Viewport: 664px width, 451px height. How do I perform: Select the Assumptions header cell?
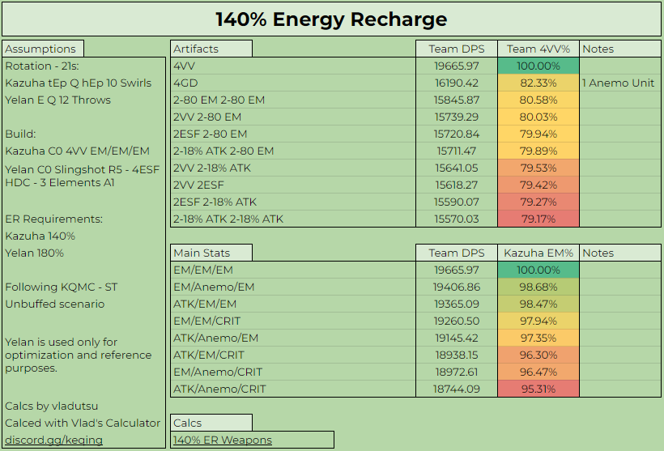click(43, 49)
